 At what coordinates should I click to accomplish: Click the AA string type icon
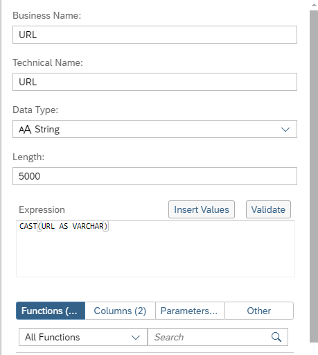point(25,129)
